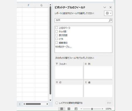The width and height of the screenshot is (132, 111).
Task: Check the CTR field
Action: click(57, 39)
